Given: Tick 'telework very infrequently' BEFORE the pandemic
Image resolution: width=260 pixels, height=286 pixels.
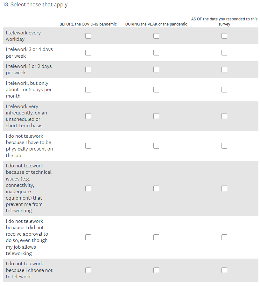Looking at the screenshot, I should click(x=88, y=116).
